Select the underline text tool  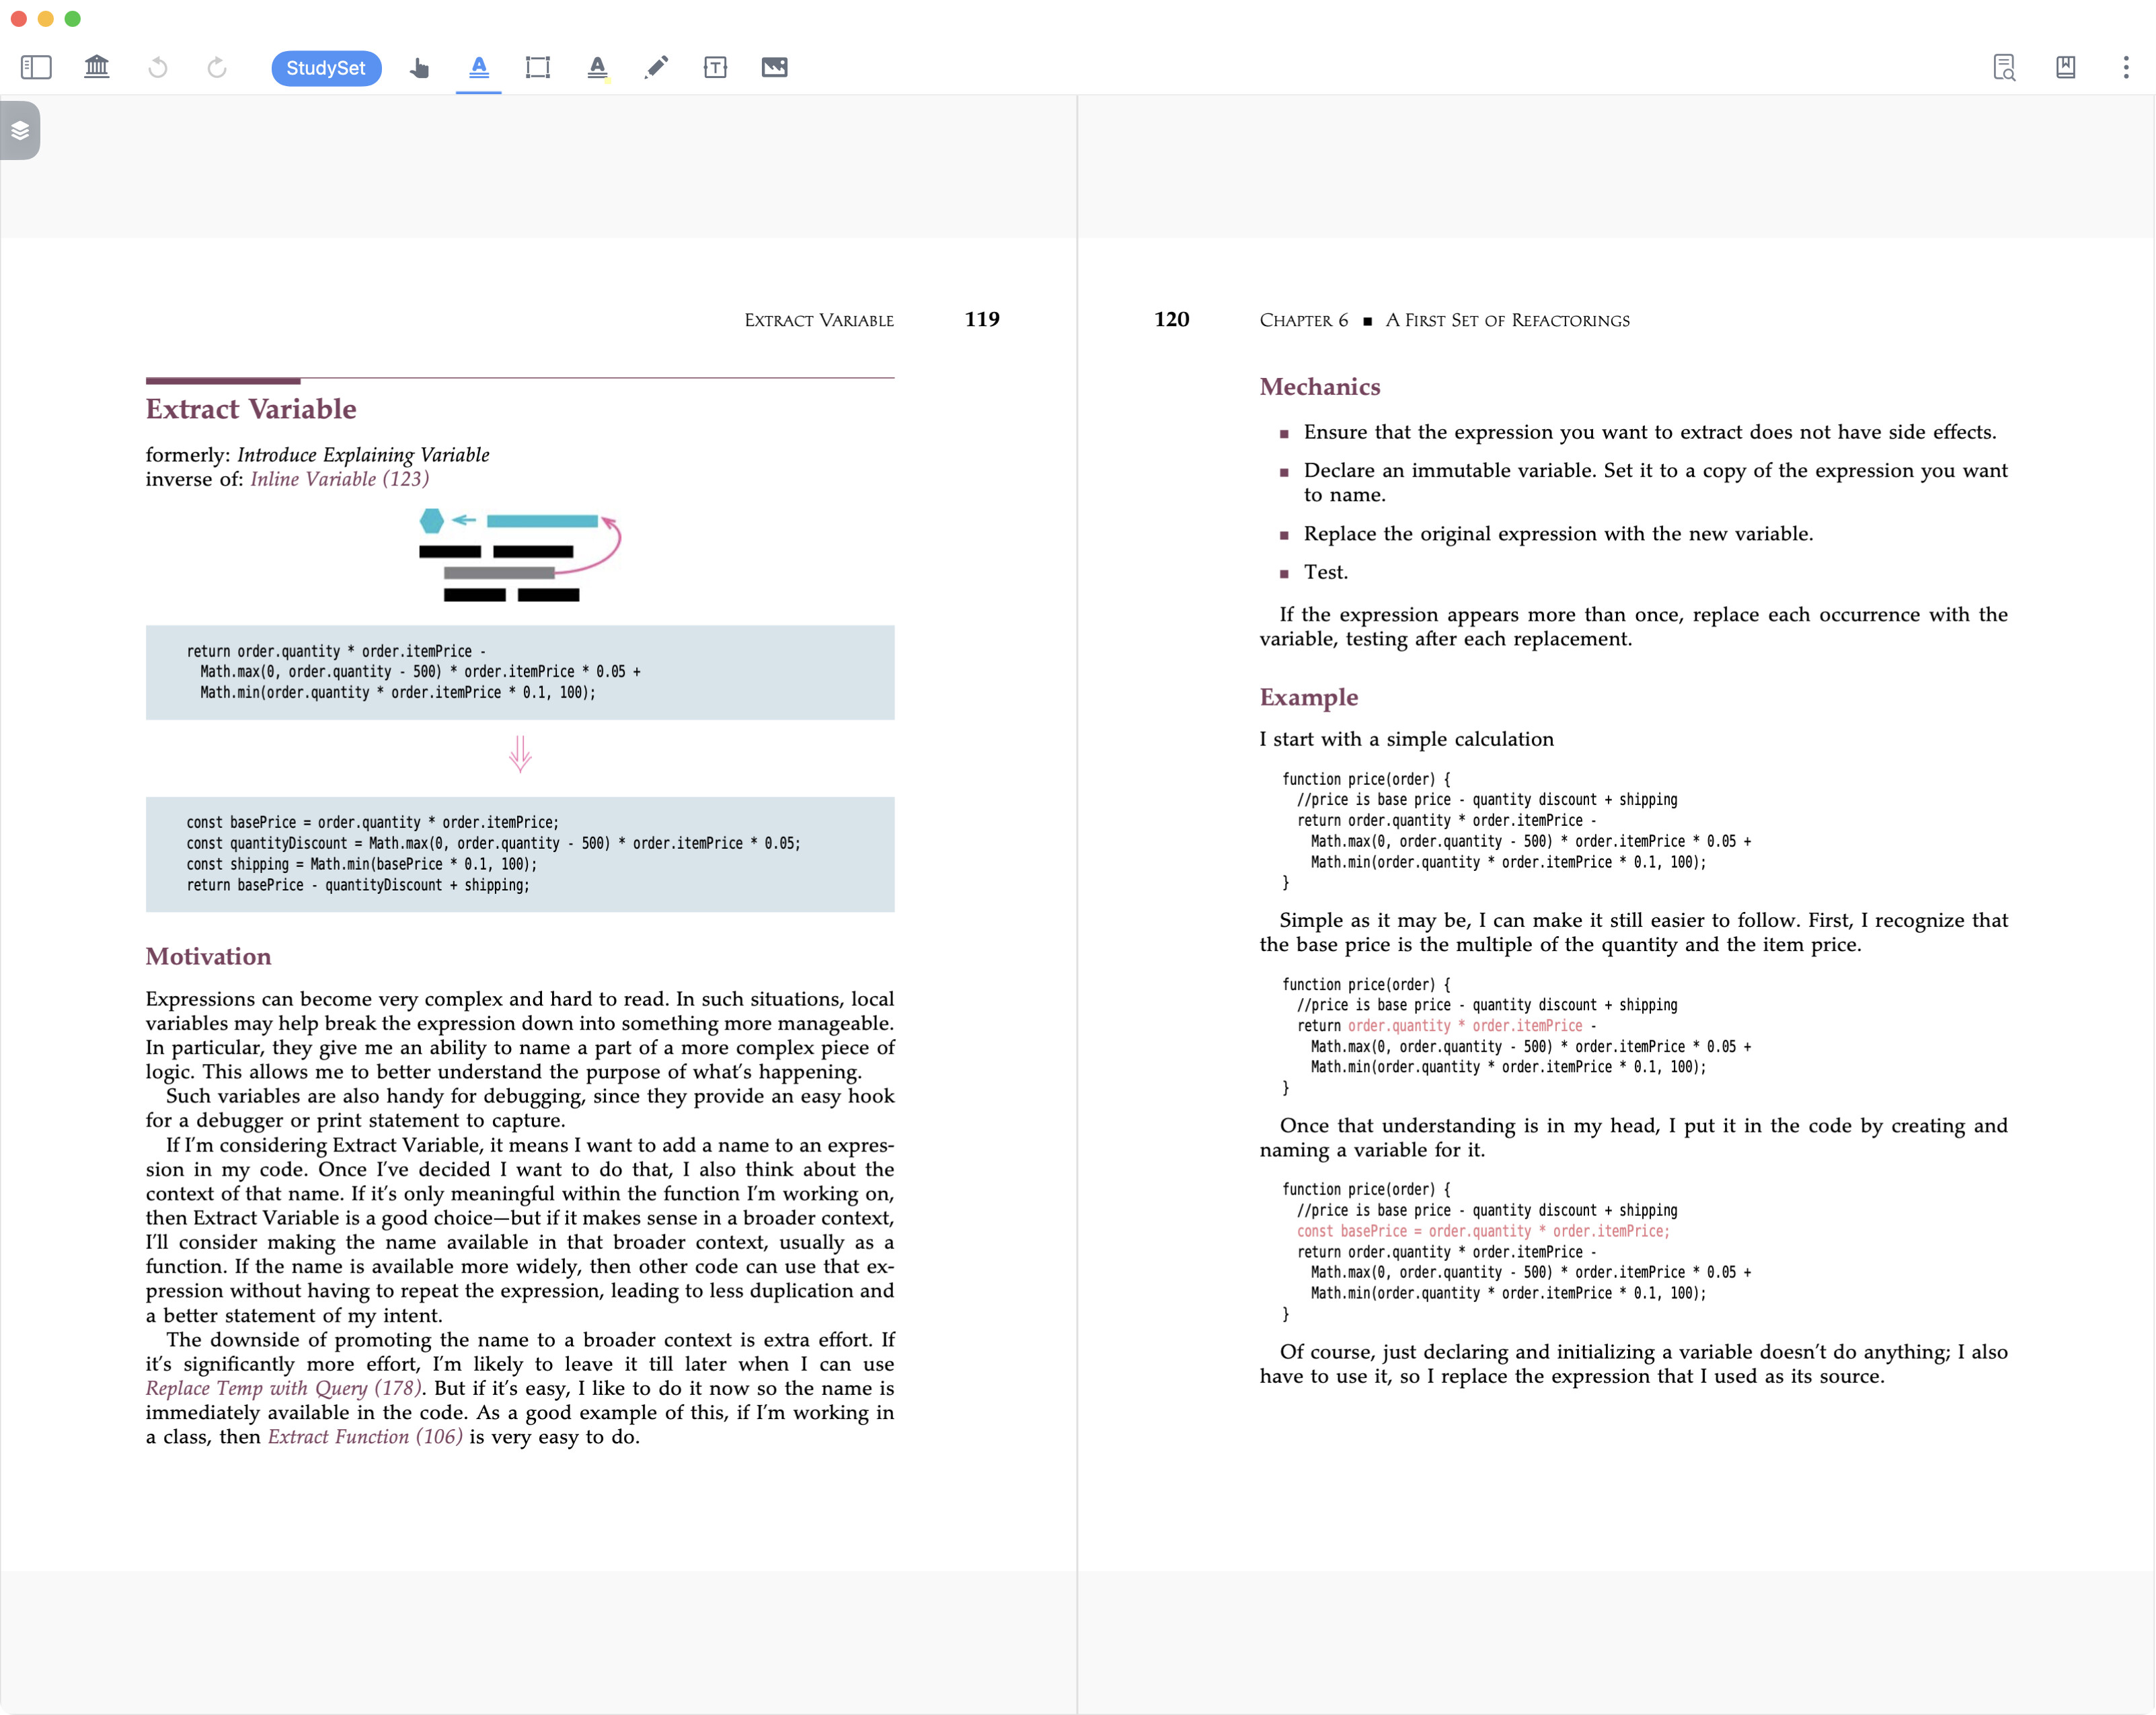pyautogui.click(x=598, y=67)
